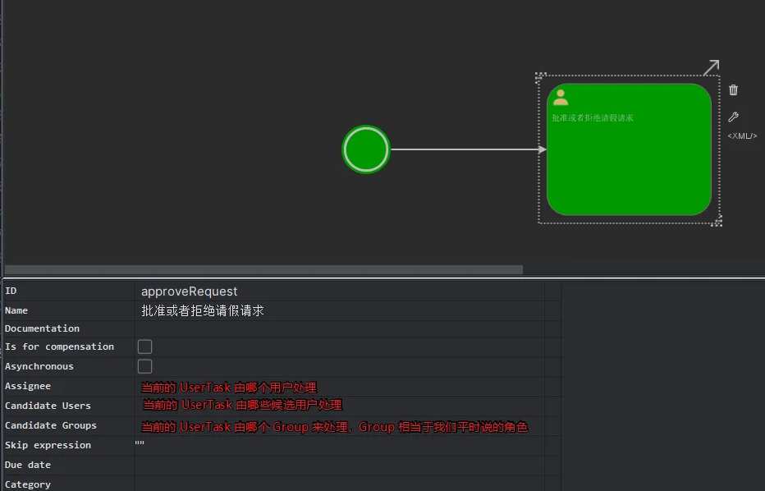Image resolution: width=765 pixels, height=491 pixels.
Task: Select the sequence flow arrow between nodes
Action: (x=464, y=149)
